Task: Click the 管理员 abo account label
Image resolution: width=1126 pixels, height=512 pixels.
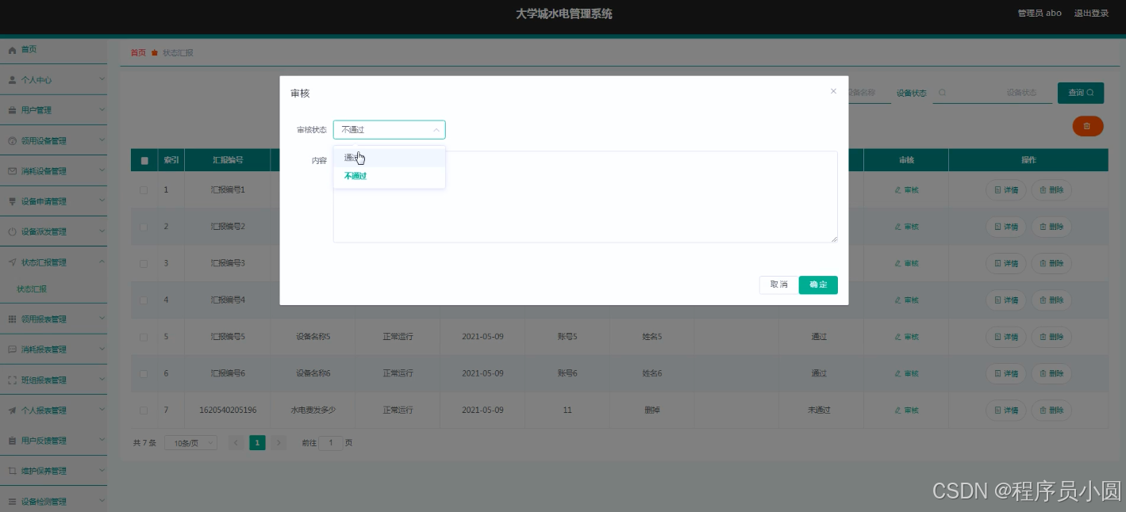Action: click(1040, 13)
